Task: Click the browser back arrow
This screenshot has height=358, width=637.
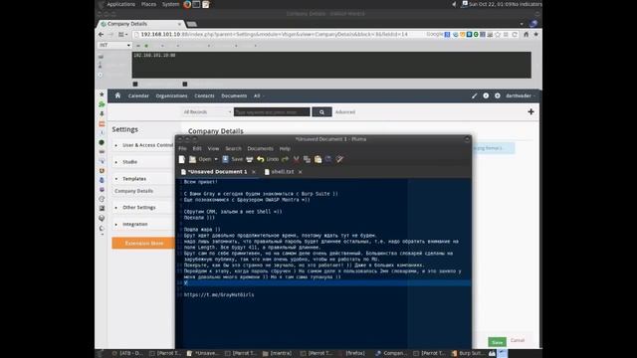Action: tap(102, 35)
